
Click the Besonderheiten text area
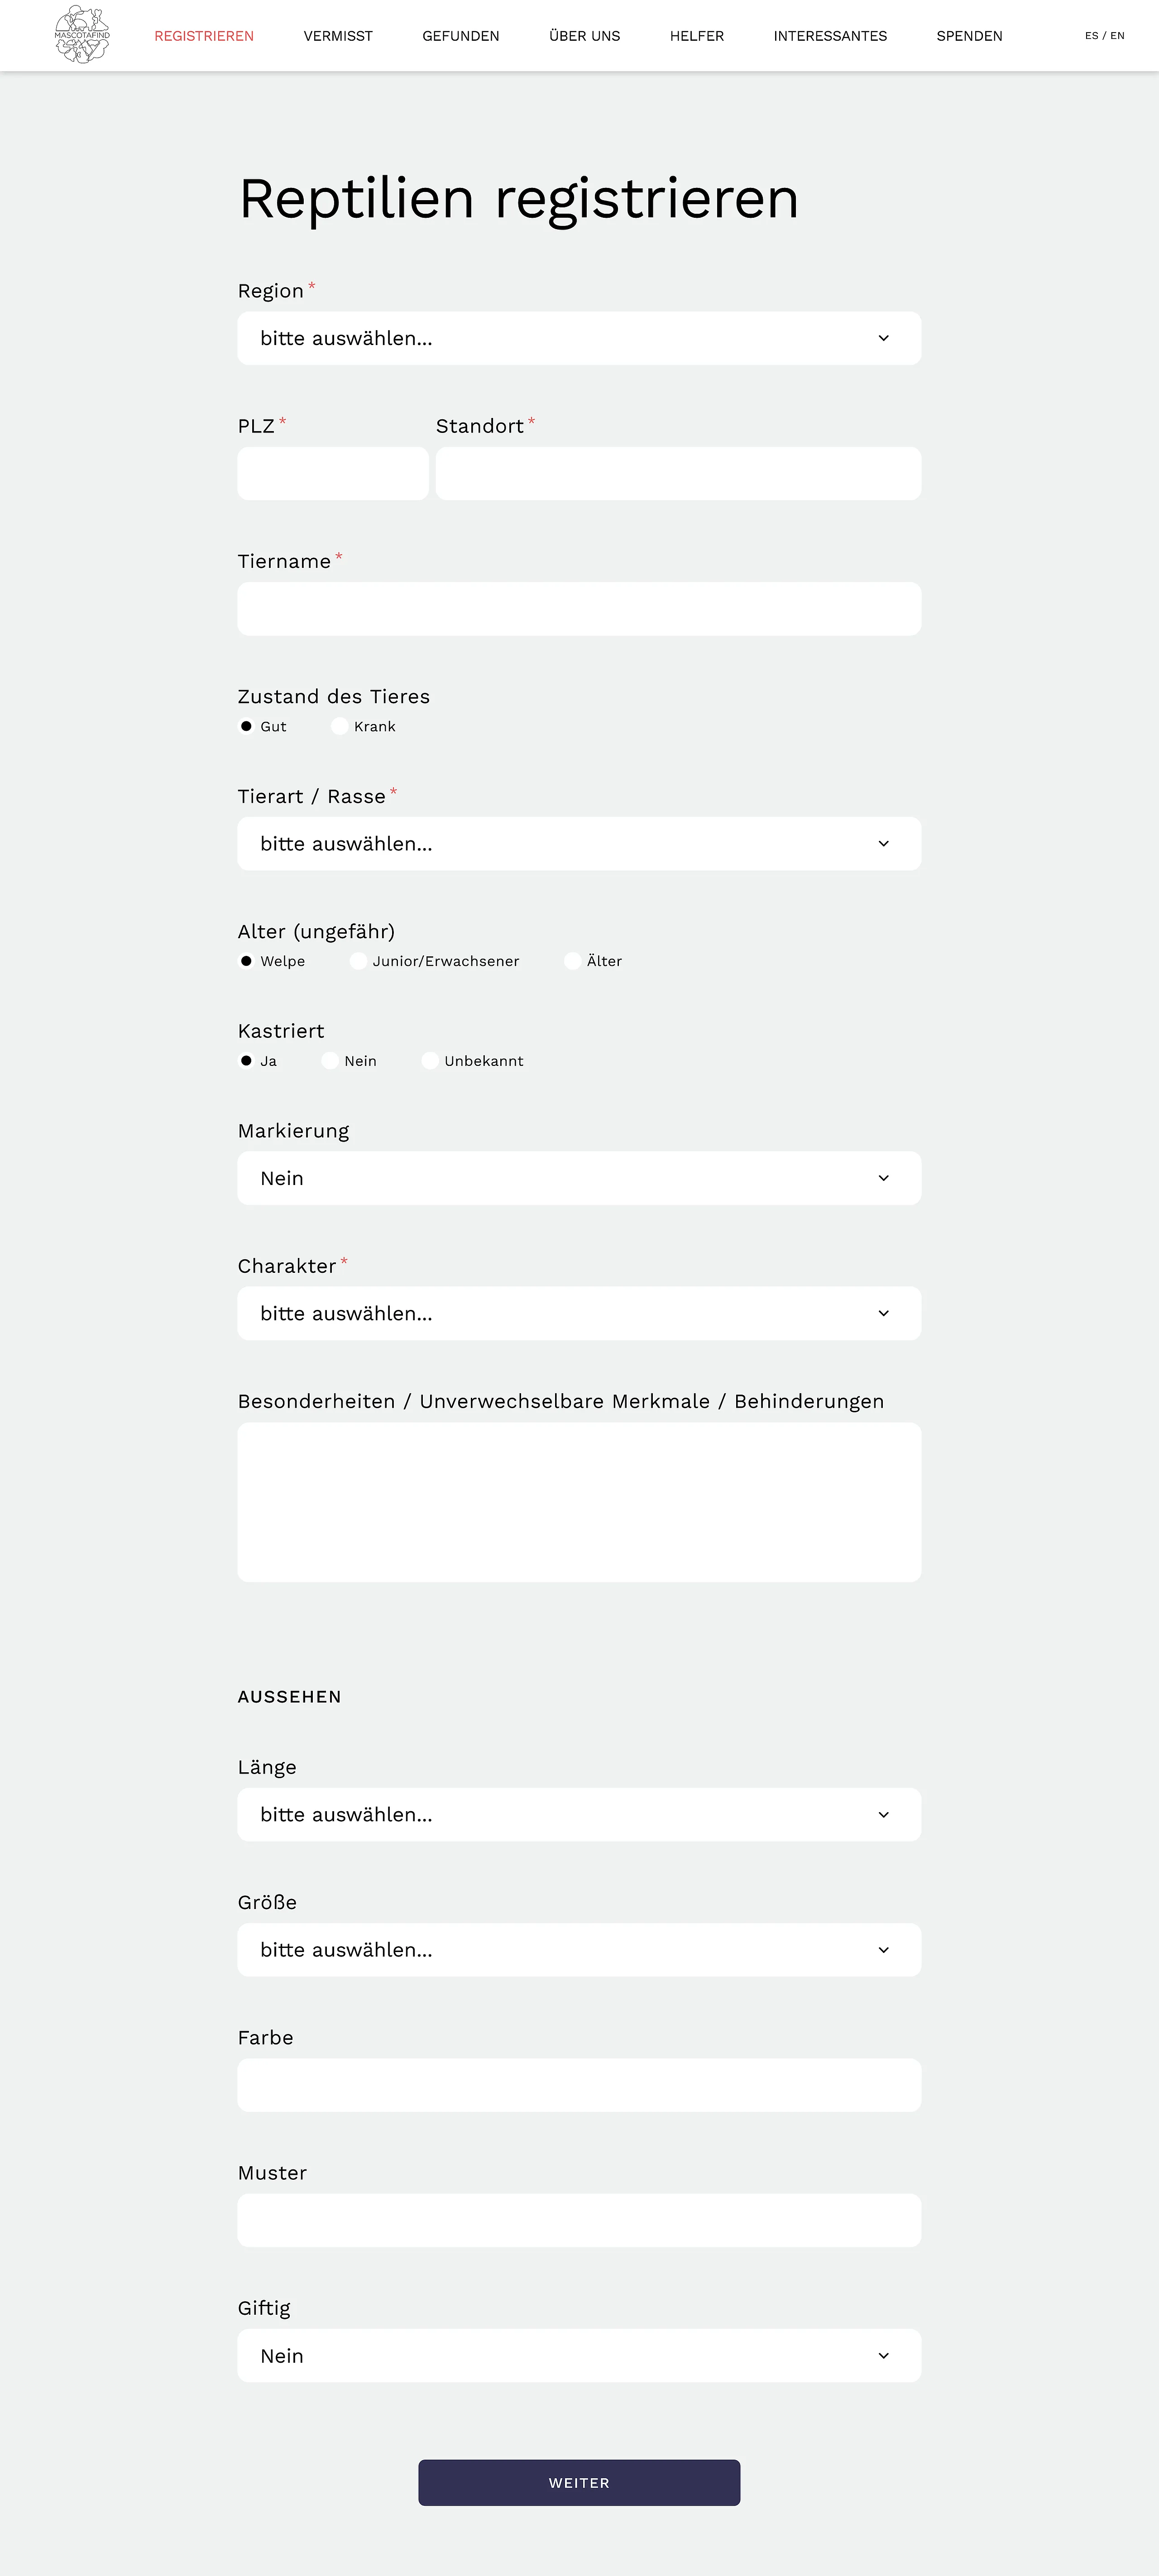578,1501
